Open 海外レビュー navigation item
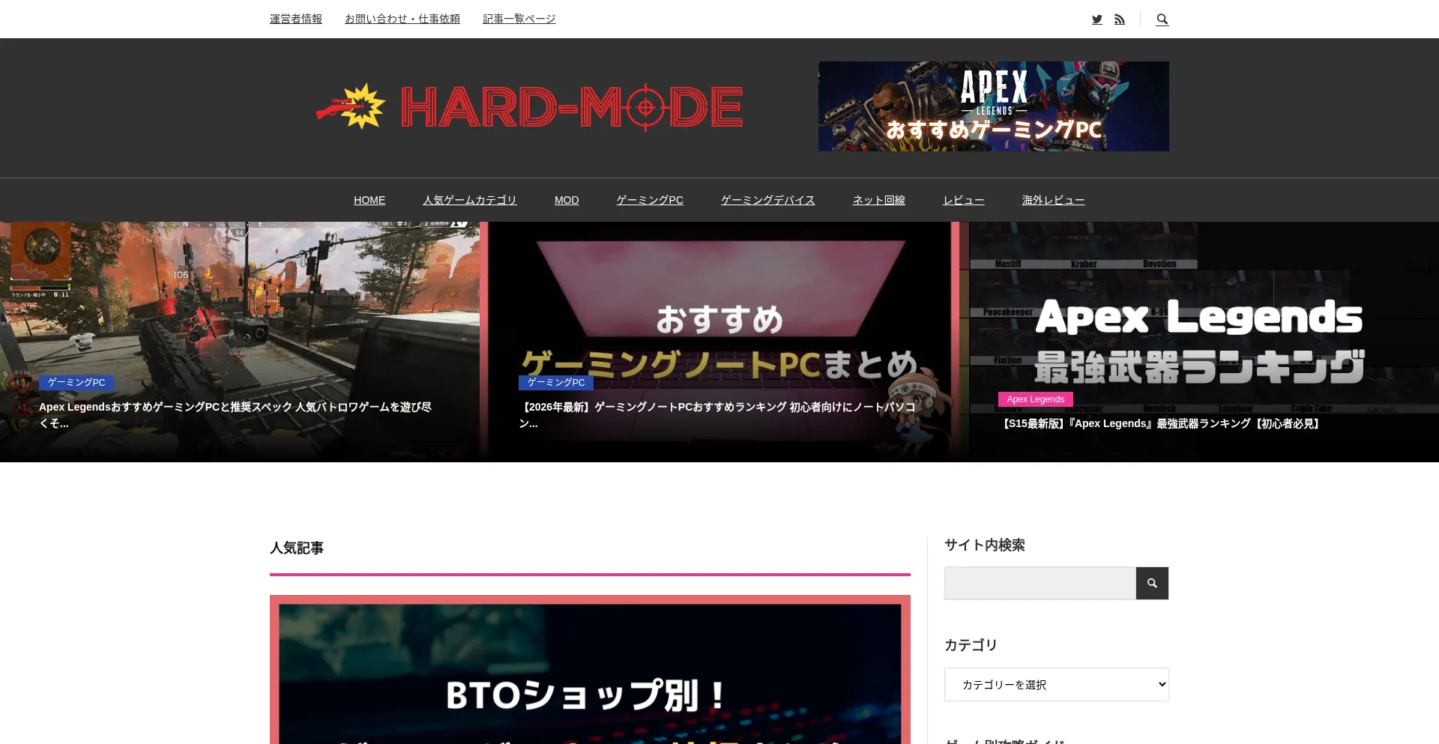This screenshot has height=744, width=1439. (x=1054, y=200)
